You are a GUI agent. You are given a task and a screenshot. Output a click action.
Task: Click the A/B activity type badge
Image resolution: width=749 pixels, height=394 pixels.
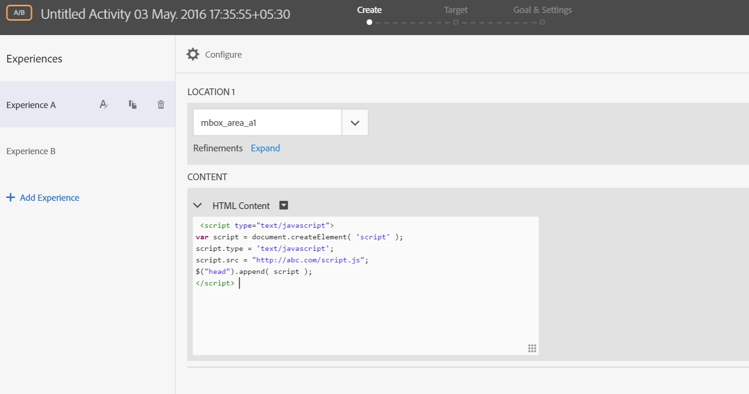19,13
